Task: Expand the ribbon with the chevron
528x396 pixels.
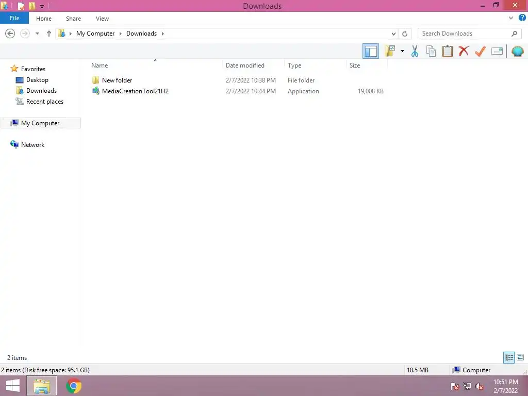Action: coord(511,18)
